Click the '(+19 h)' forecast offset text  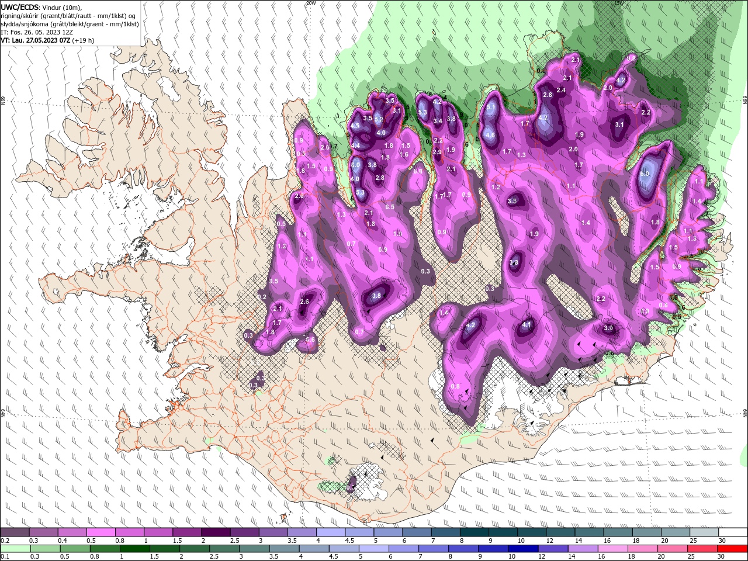click(x=83, y=40)
